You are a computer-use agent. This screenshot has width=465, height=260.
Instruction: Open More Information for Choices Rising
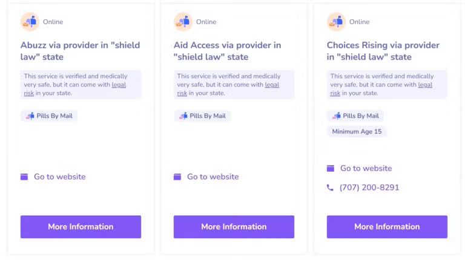coord(387,227)
